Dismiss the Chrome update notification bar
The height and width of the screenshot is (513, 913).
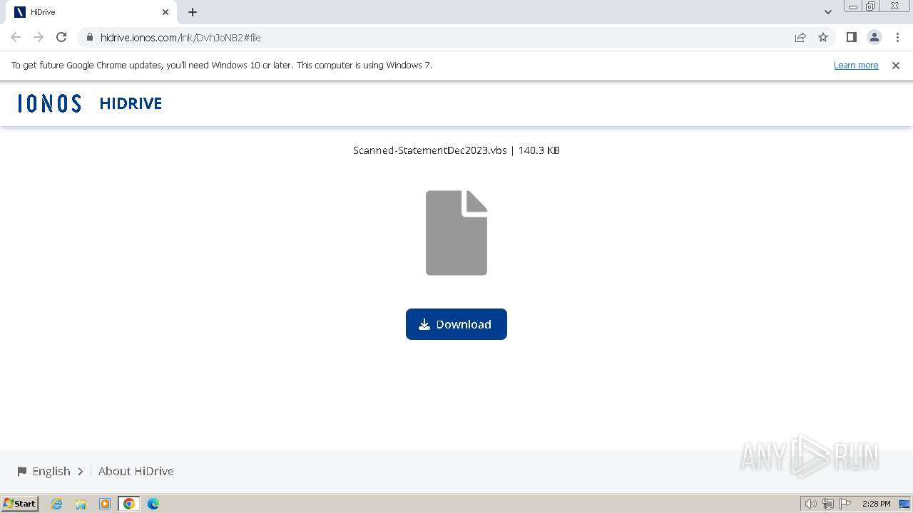tap(896, 65)
